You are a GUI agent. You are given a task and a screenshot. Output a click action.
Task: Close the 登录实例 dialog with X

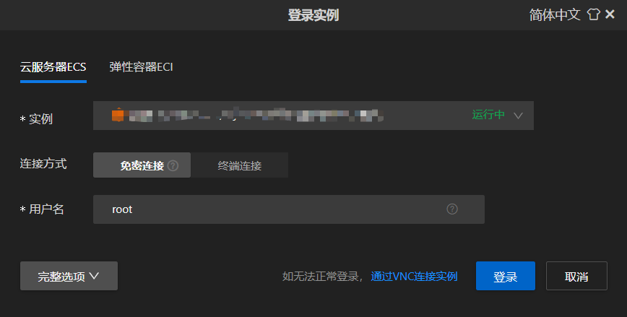pyautogui.click(x=610, y=14)
